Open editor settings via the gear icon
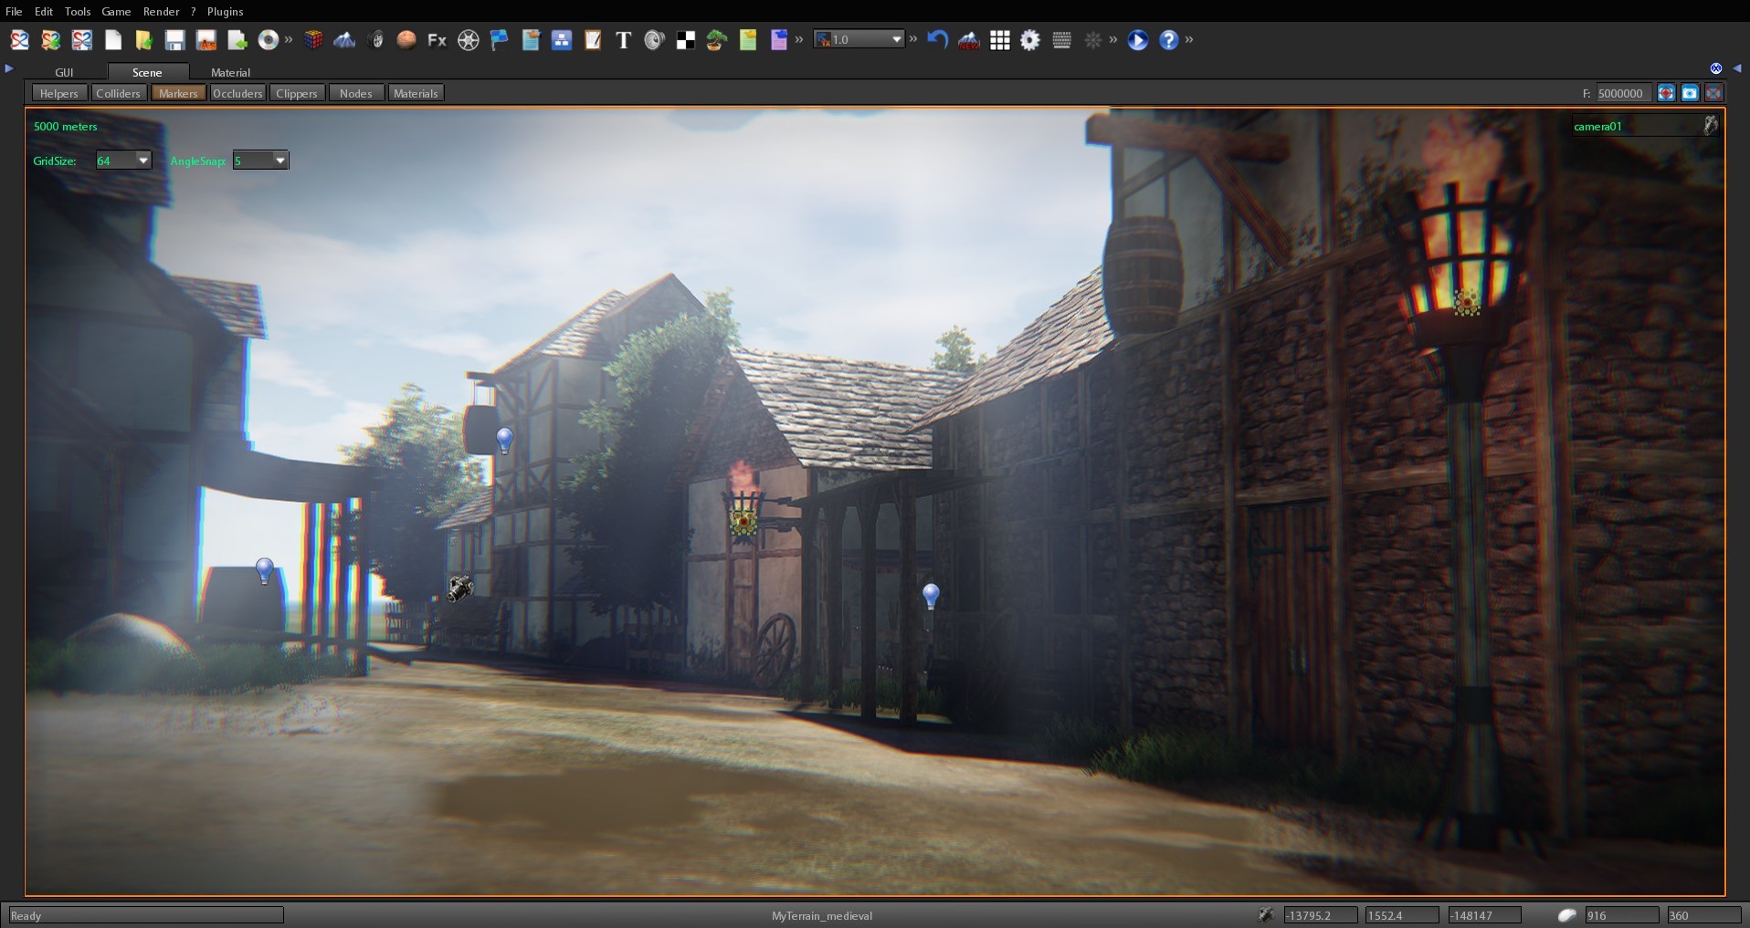 (1029, 40)
